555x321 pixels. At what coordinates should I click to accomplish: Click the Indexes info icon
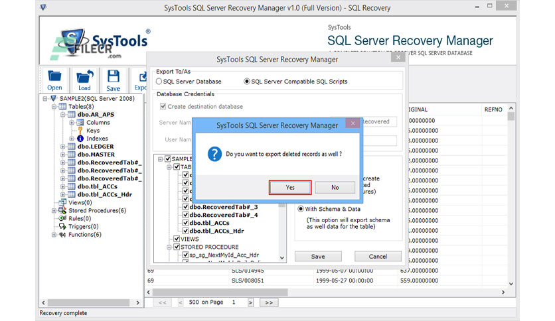80,139
